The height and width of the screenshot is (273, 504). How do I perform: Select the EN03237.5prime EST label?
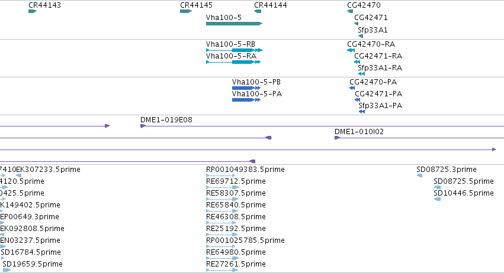coord(30,240)
